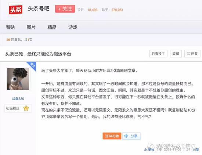Click the 376,051 post count
Screen dimensions: 202x155
pyautogui.click(x=117, y=10)
